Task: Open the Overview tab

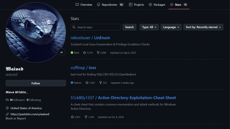Action: click(x=84, y=5)
